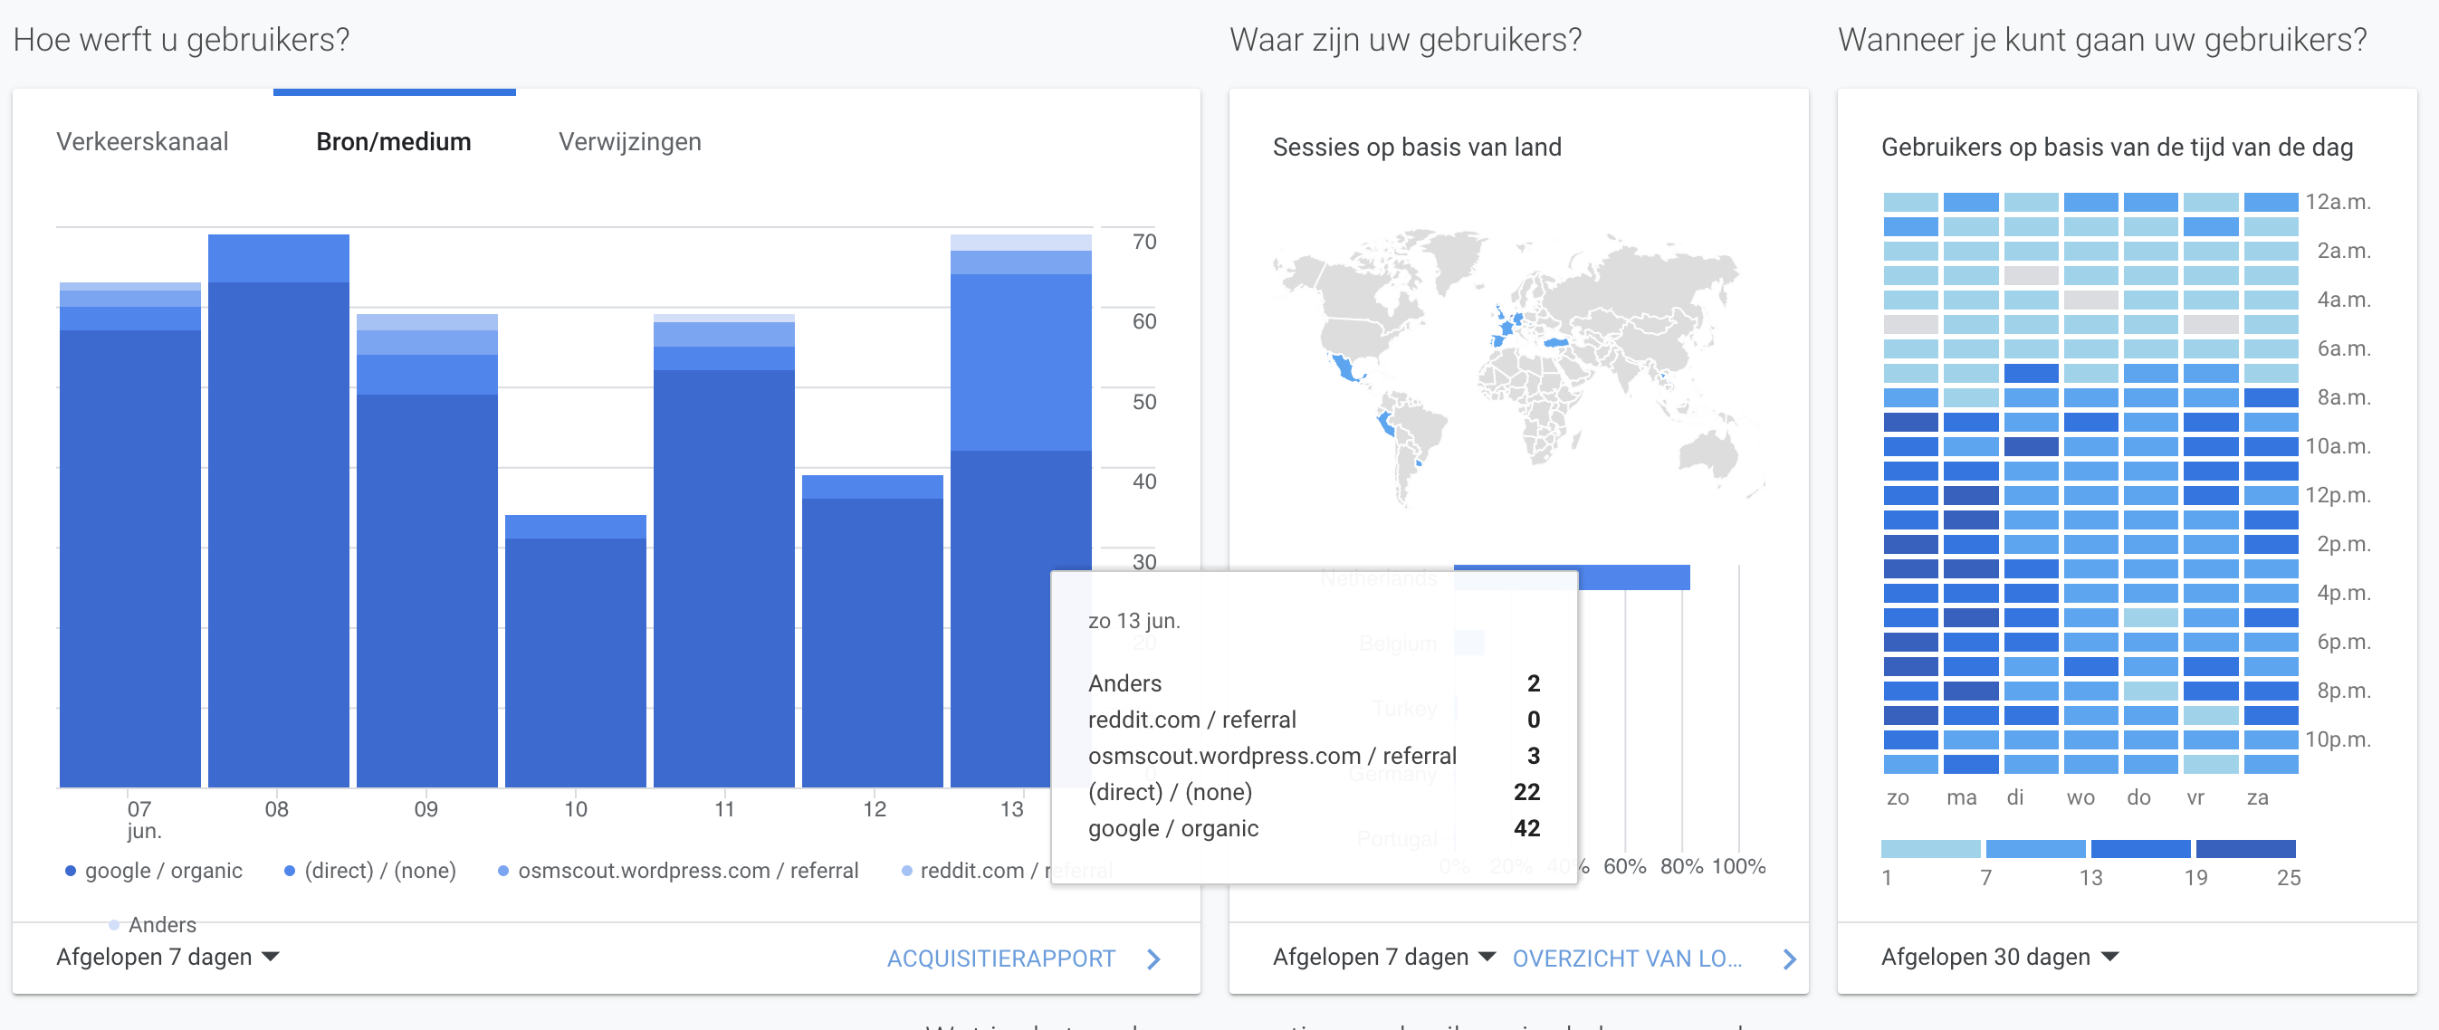Image resolution: width=2439 pixels, height=1030 pixels.
Task: Click the 'Anders' row in tooltip
Action: [x=1315, y=683]
